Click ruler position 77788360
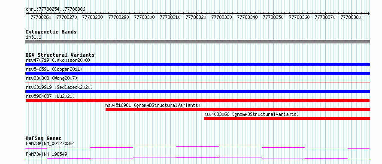 (x=300, y=18)
